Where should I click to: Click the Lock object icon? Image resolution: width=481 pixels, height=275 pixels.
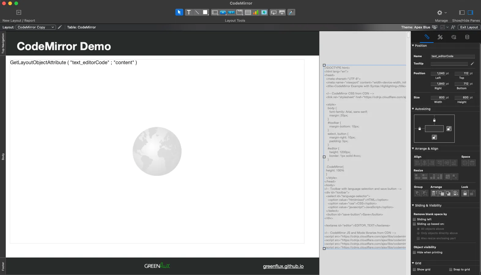(x=465, y=193)
